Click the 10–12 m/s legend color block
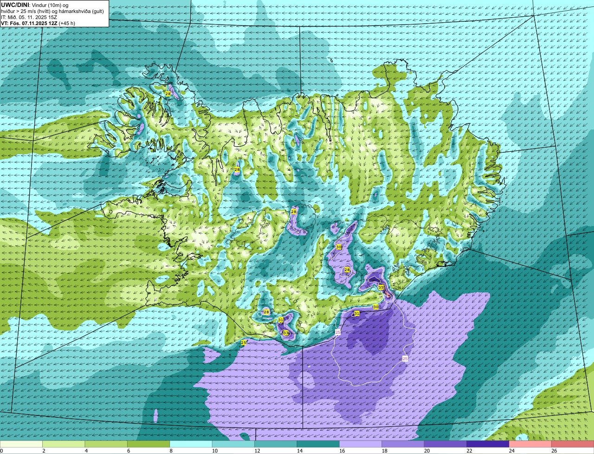This screenshot has width=594, height=454. (x=233, y=444)
